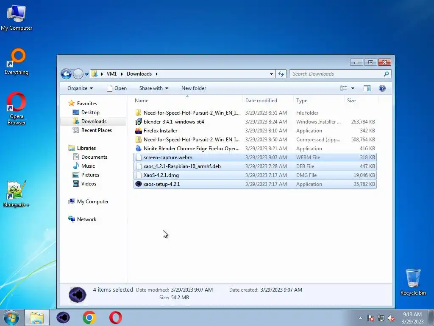Open Google Chrome from the taskbar
434x326 pixels.
point(89,318)
